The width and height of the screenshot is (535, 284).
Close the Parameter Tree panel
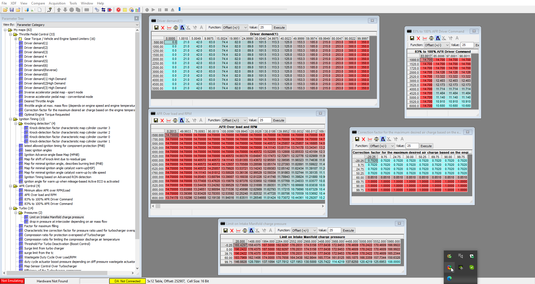click(136, 18)
